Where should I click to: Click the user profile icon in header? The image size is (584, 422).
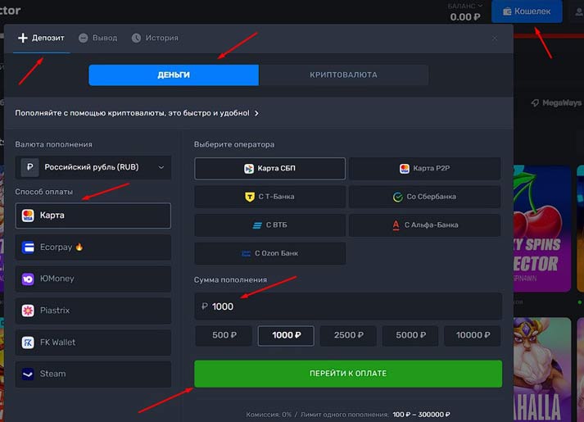(x=578, y=12)
